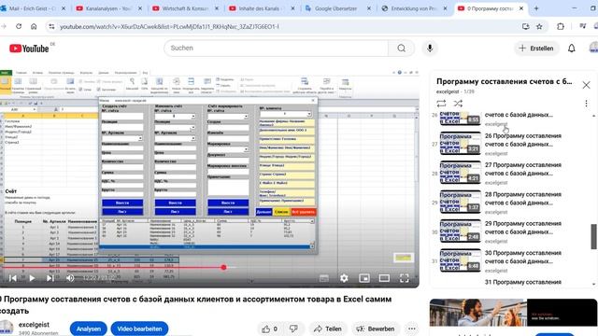Open playlist title Программу составления счетов
598x336 pixels.
coord(505,81)
